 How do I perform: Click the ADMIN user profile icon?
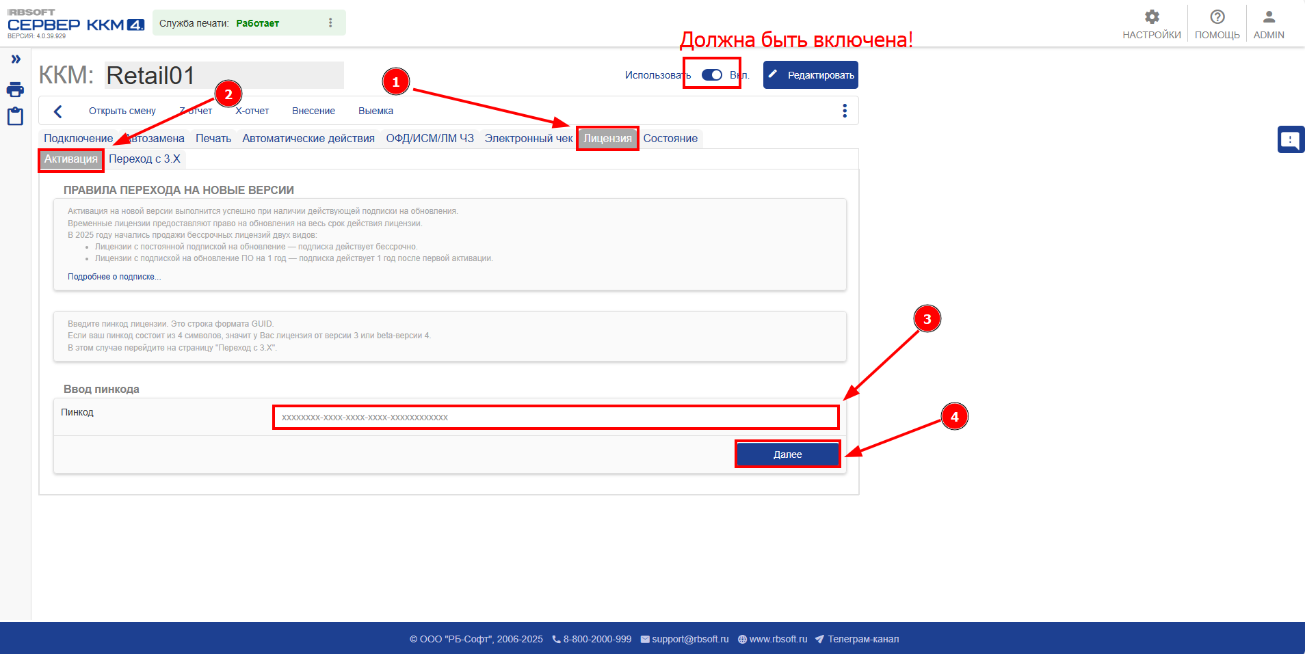(x=1269, y=18)
